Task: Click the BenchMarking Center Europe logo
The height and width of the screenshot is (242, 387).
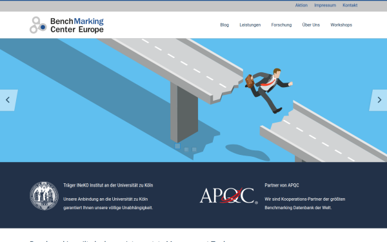Action: [x=66, y=25]
